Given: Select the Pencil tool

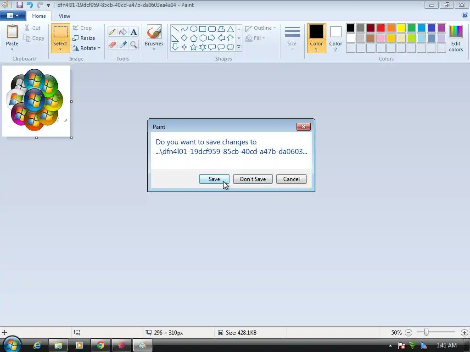Looking at the screenshot, I should [x=112, y=32].
